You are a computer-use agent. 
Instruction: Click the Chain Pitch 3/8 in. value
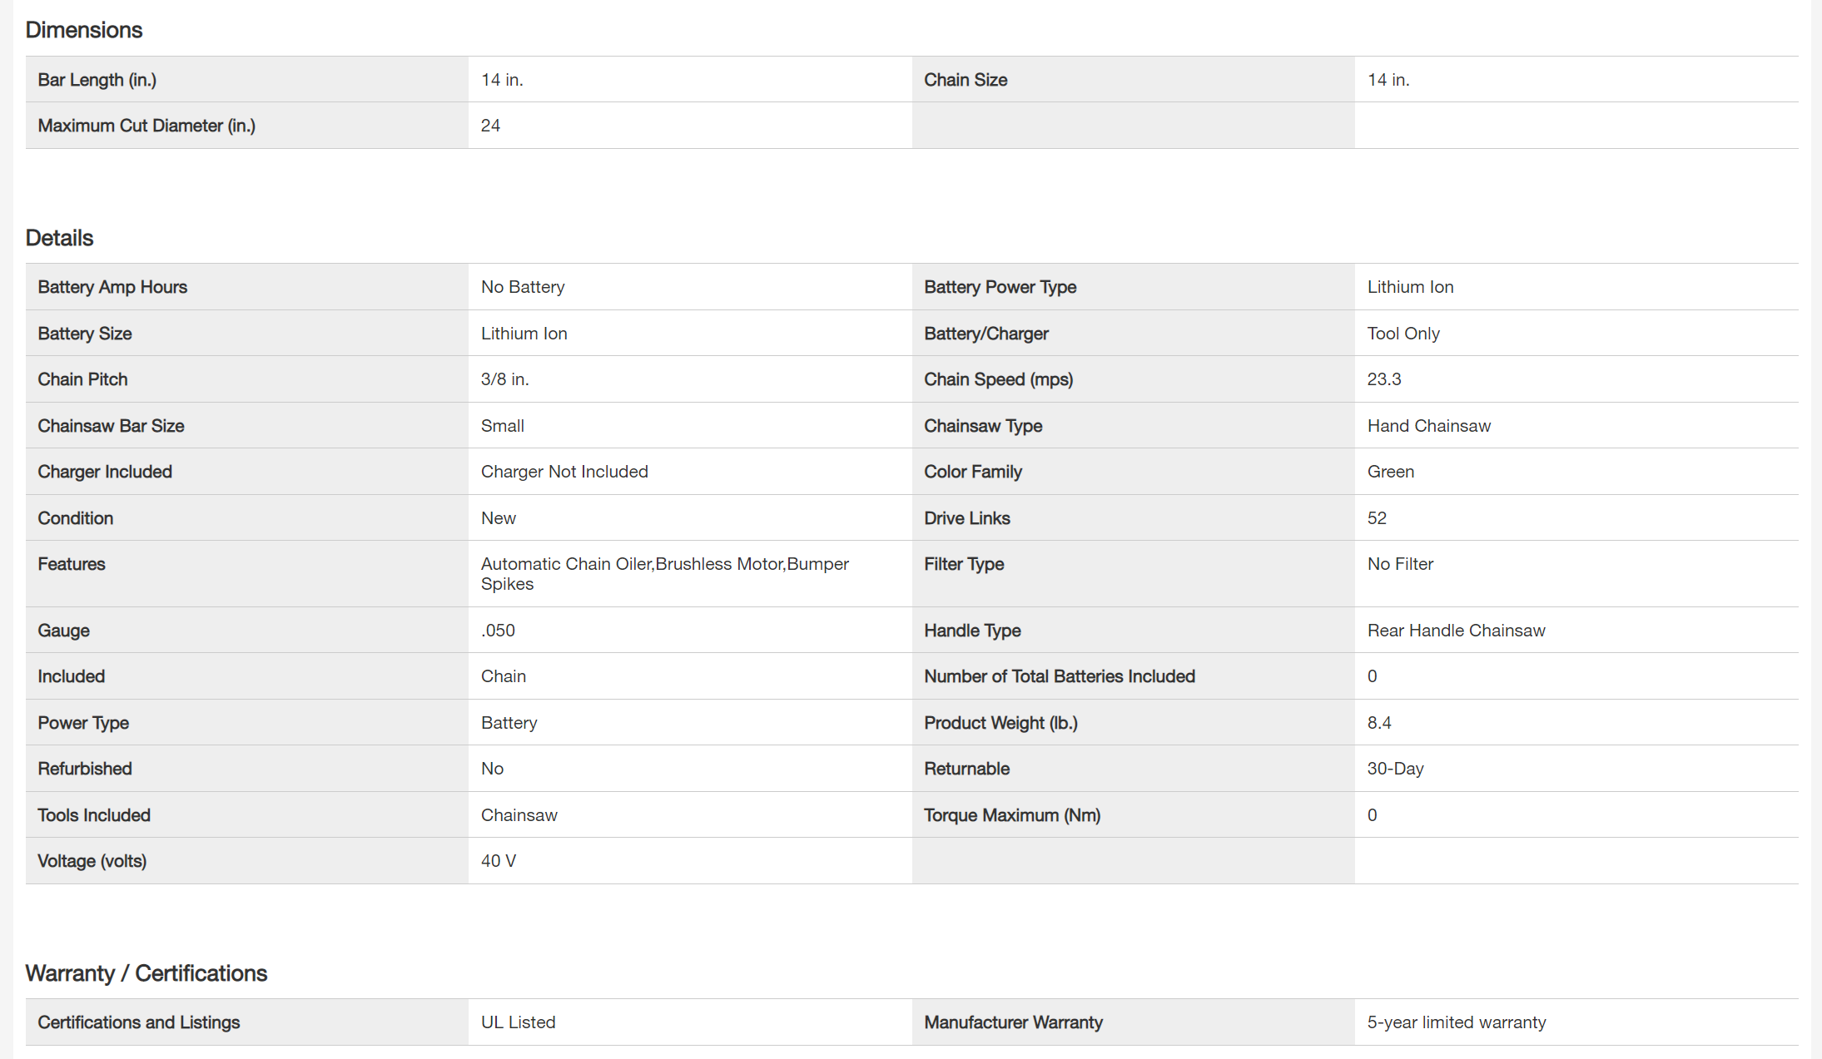click(x=504, y=379)
